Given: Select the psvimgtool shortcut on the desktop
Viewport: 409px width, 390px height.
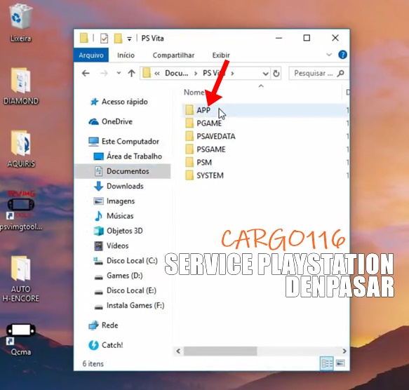Looking at the screenshot, I should click(20, 210).
